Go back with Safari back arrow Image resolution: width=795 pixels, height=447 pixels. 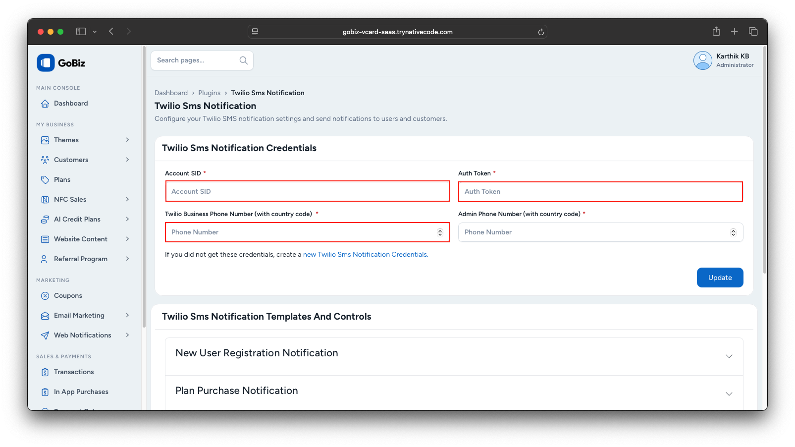(111, 32)
